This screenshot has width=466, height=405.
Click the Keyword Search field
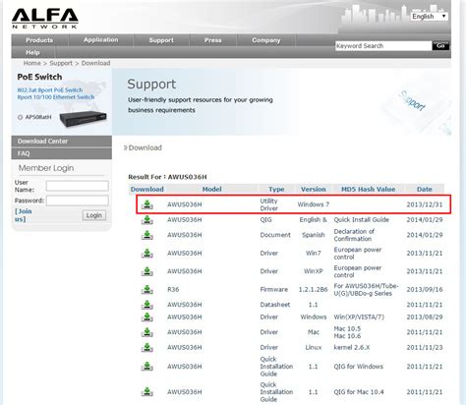[x=383, y=46]
